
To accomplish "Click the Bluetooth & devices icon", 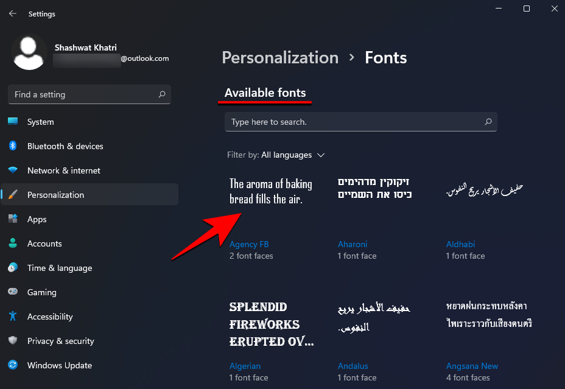I will 13,146.
